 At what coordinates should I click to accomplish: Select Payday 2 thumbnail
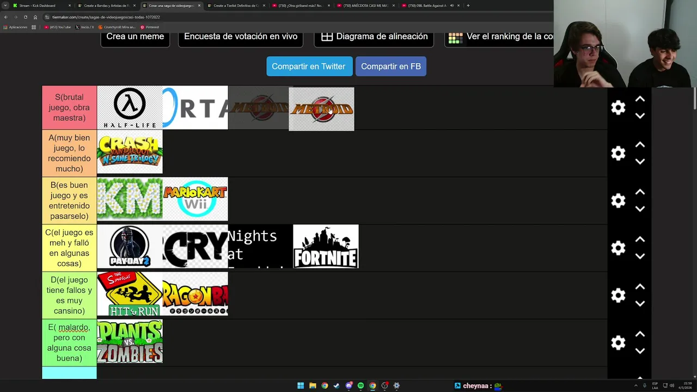[x=130, y=246]
